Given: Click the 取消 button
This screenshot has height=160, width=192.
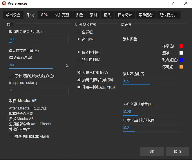Looking at the screenshot, I should (177, 152).
